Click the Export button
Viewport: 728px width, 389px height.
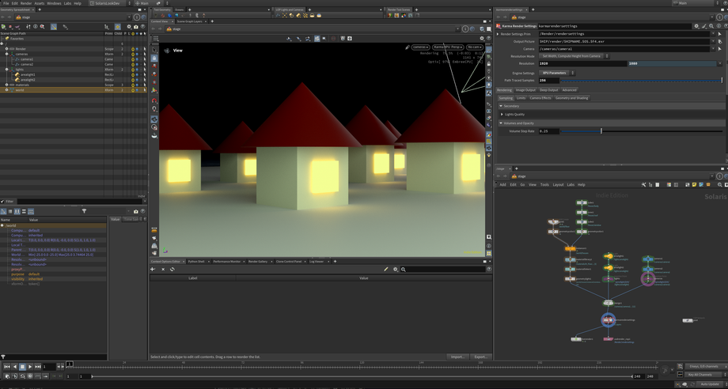pyautogui.click(x=480, y=357)
